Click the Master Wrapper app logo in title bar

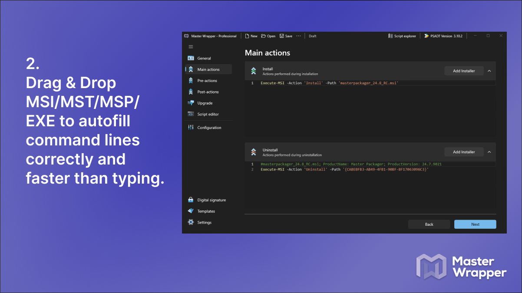pos(186,36)
